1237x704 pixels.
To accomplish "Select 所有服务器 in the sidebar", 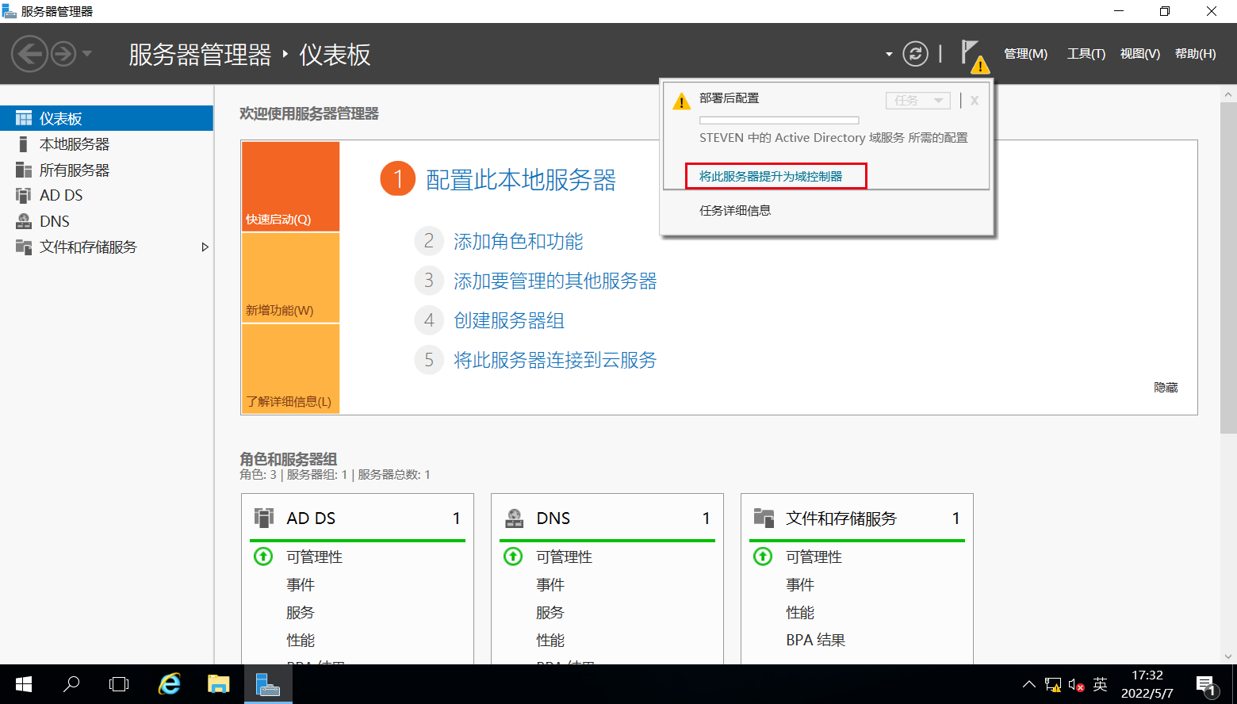I will tap(106, 170).
